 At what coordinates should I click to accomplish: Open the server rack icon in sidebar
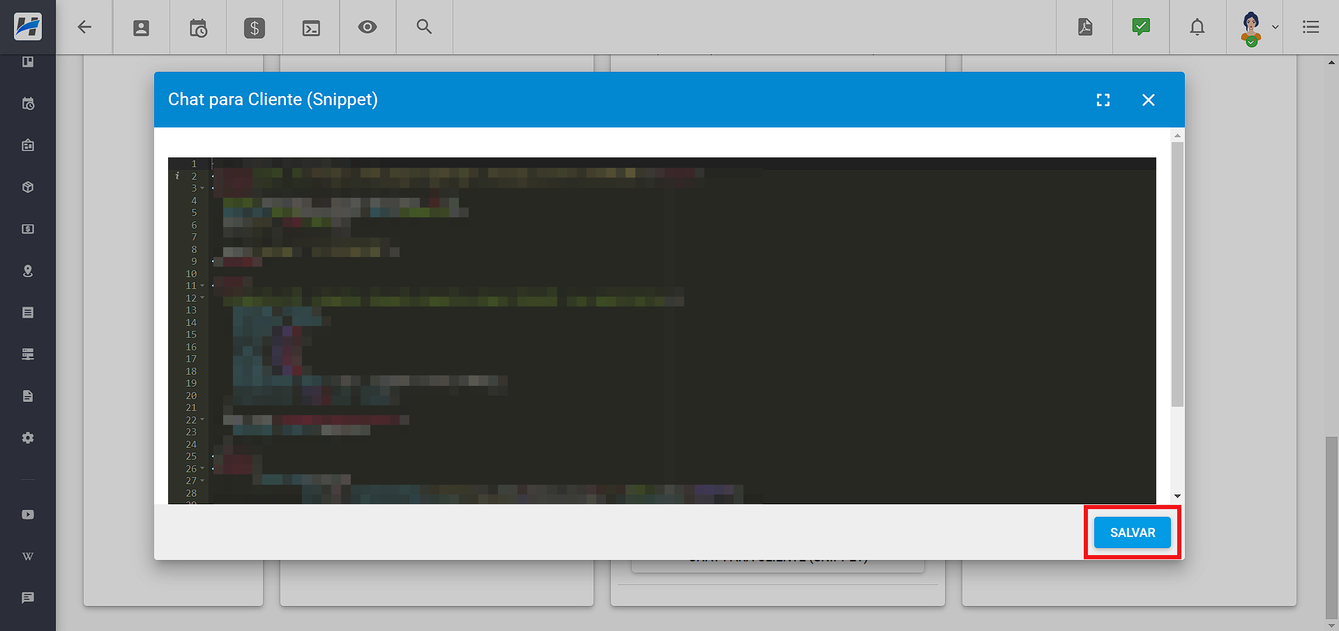coord(28,355)
